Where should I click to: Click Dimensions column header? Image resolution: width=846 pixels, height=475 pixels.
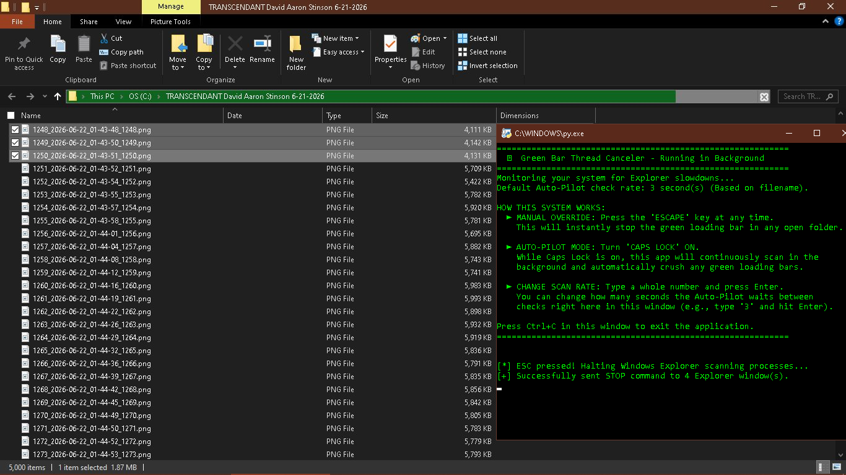pos(546,116)
